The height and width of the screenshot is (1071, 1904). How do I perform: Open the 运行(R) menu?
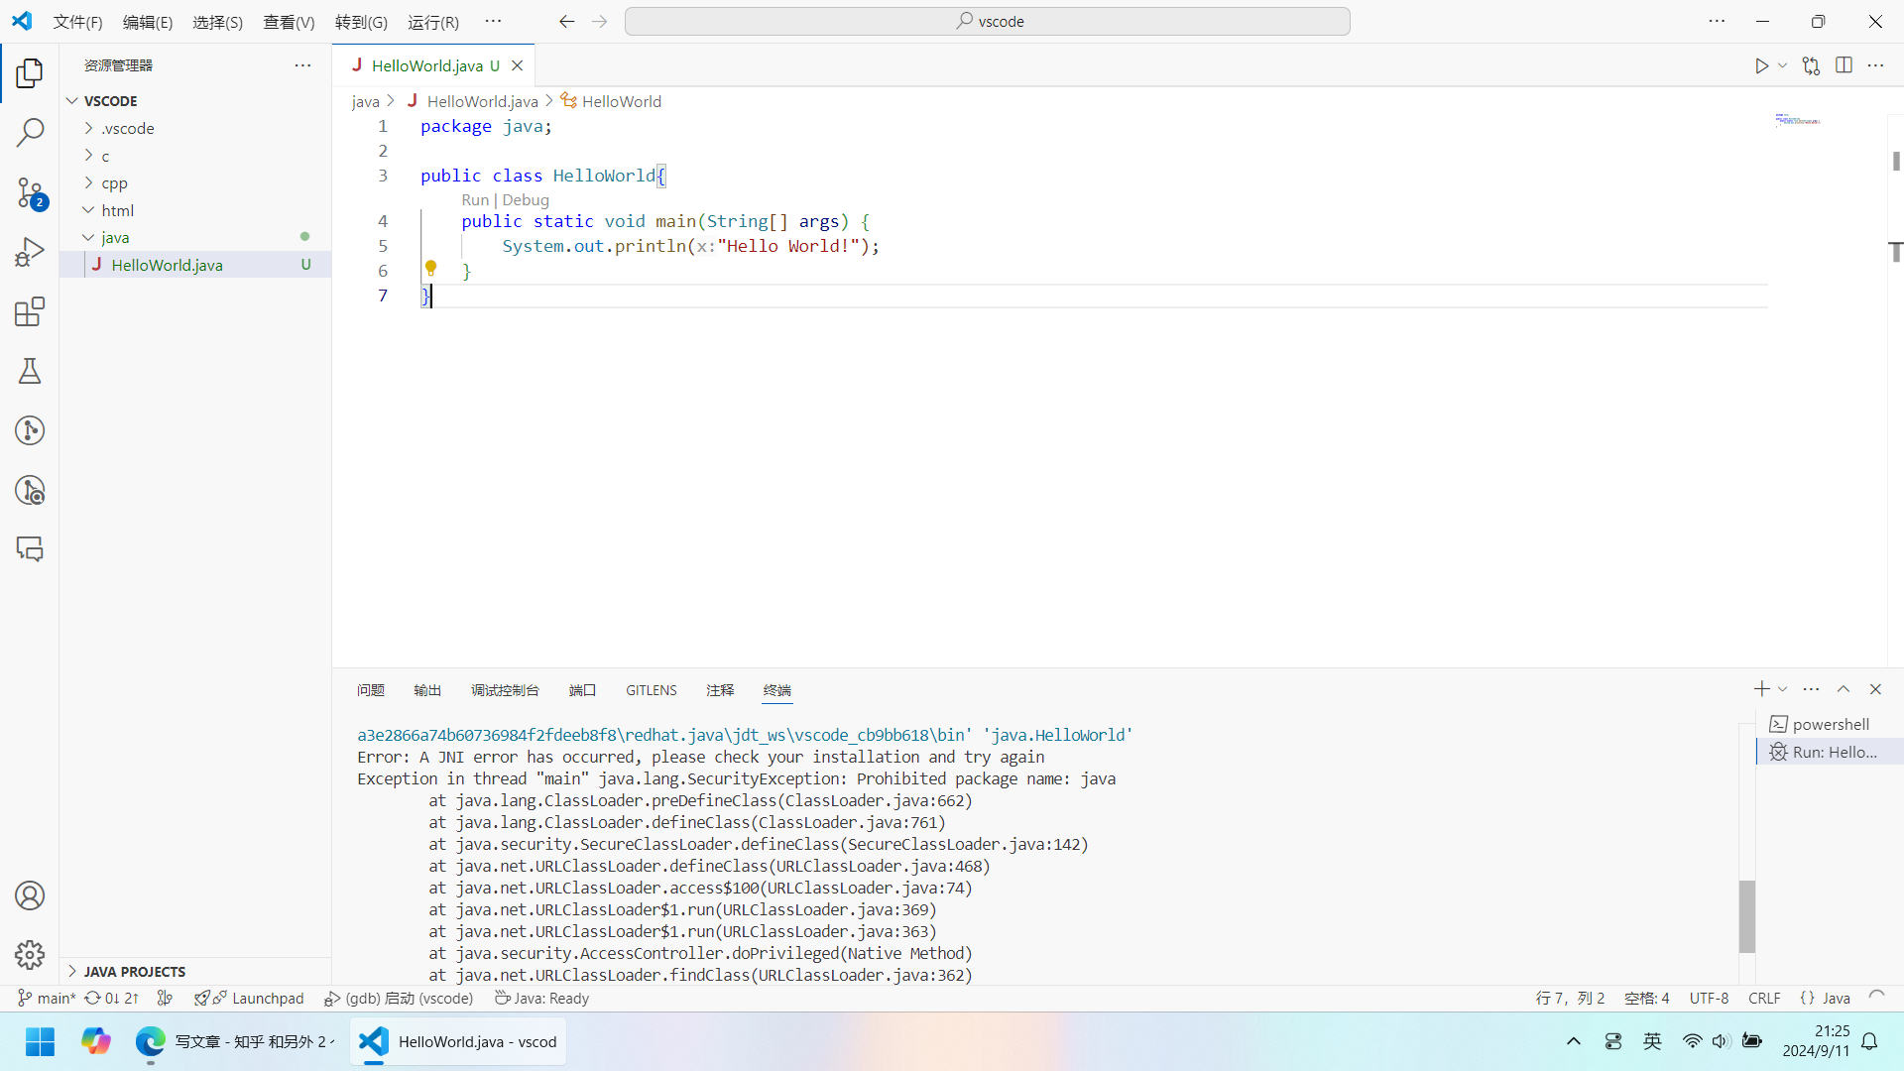[x=432, y=22]
